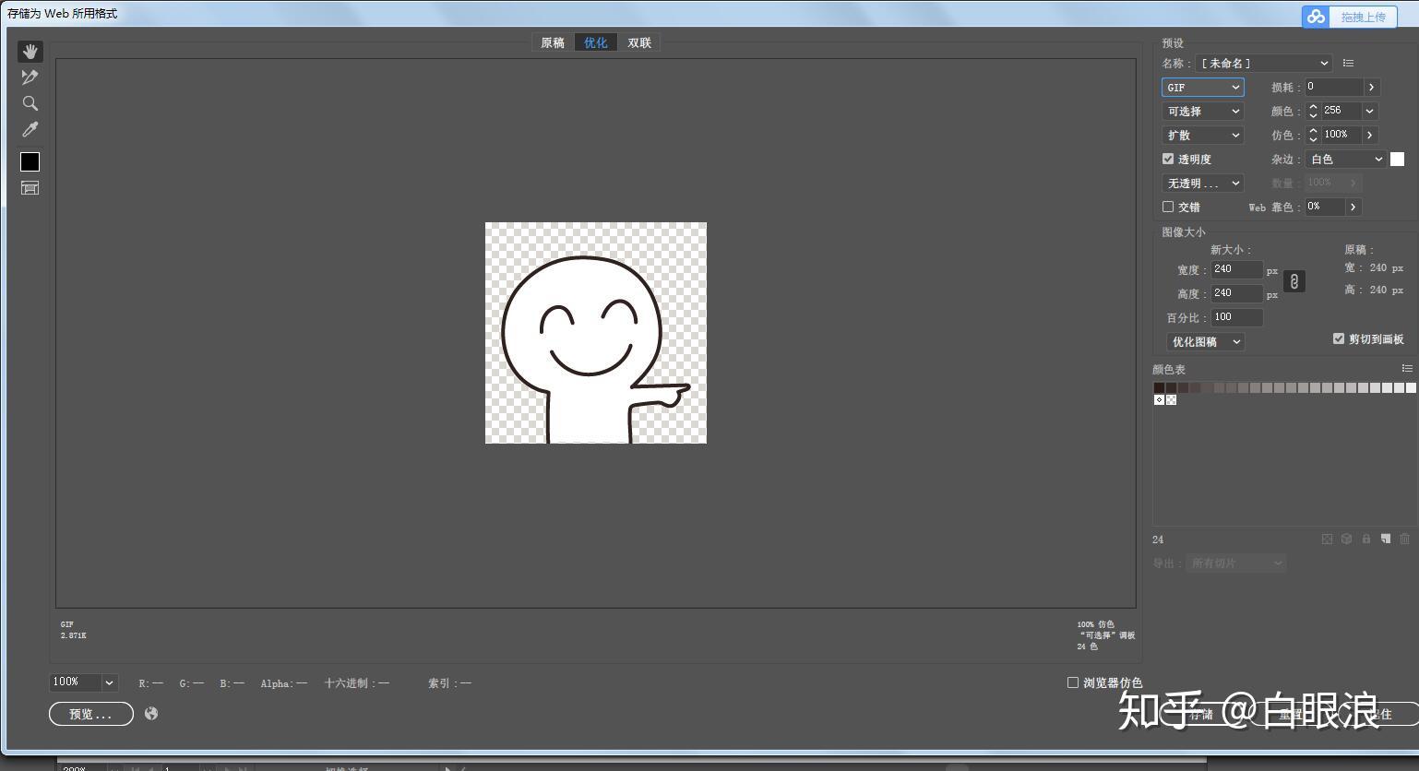Enable the 交错 checkbox
This screenshot has width=1419, height=771.
click(x=1168, y=207)
